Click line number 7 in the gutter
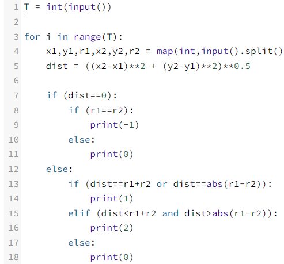 [x=16, y=95]
